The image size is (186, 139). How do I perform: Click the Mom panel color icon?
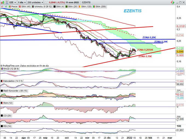(x=2, y=103)
